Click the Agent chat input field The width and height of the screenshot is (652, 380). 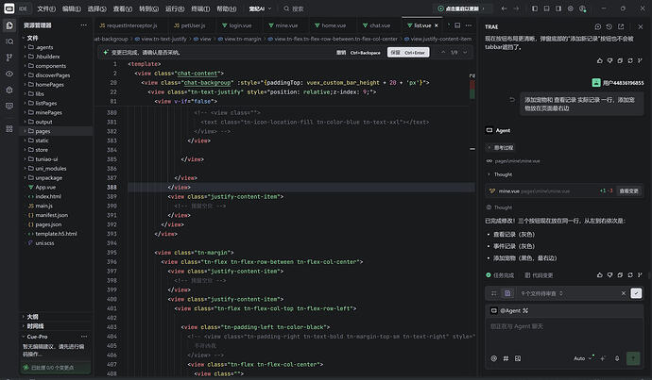(x=564, y=336)
